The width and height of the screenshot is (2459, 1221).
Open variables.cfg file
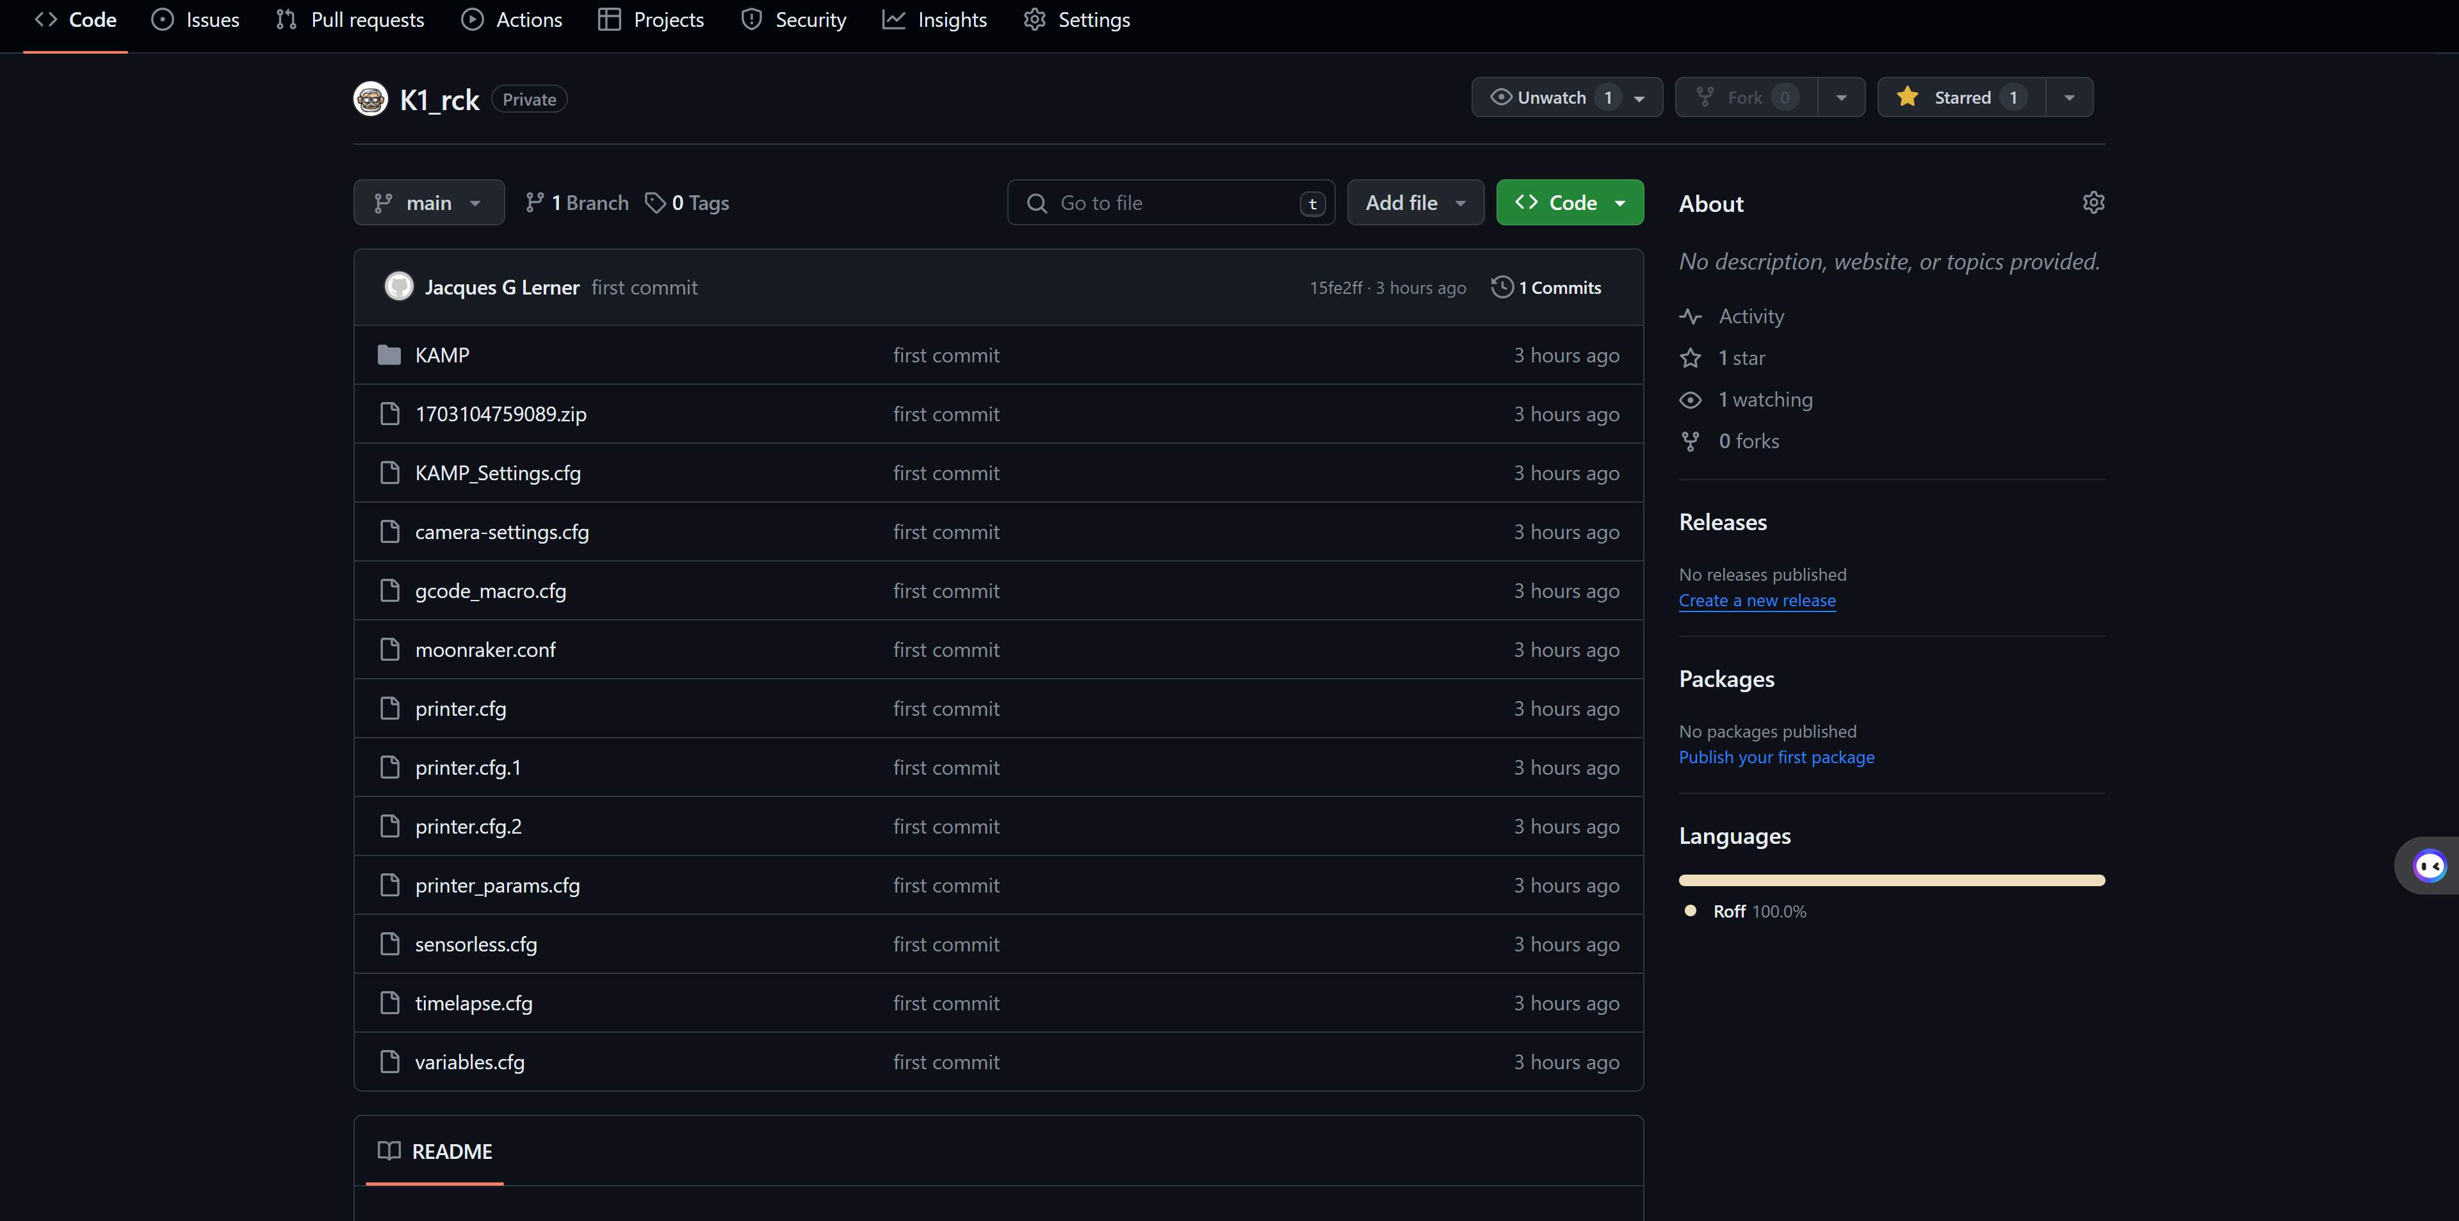tap(469, 1062)
